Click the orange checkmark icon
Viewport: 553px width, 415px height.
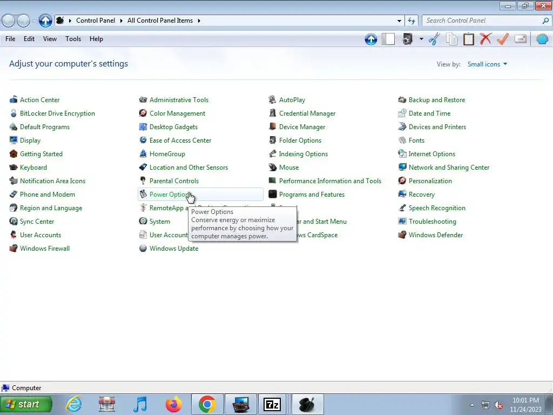tap(503, 39)
